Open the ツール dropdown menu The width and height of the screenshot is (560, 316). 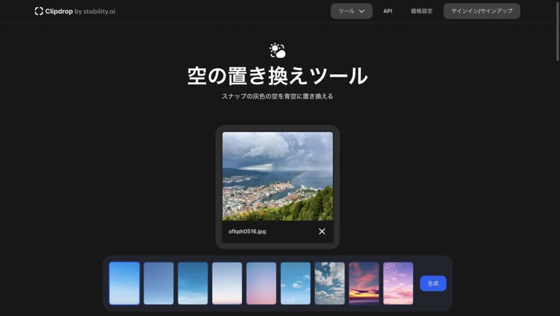coord(352,11)
